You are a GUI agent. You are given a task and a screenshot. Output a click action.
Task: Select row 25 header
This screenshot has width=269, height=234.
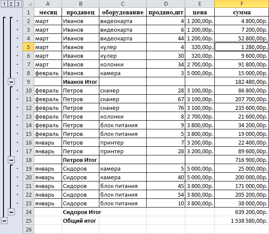point(29,221)
